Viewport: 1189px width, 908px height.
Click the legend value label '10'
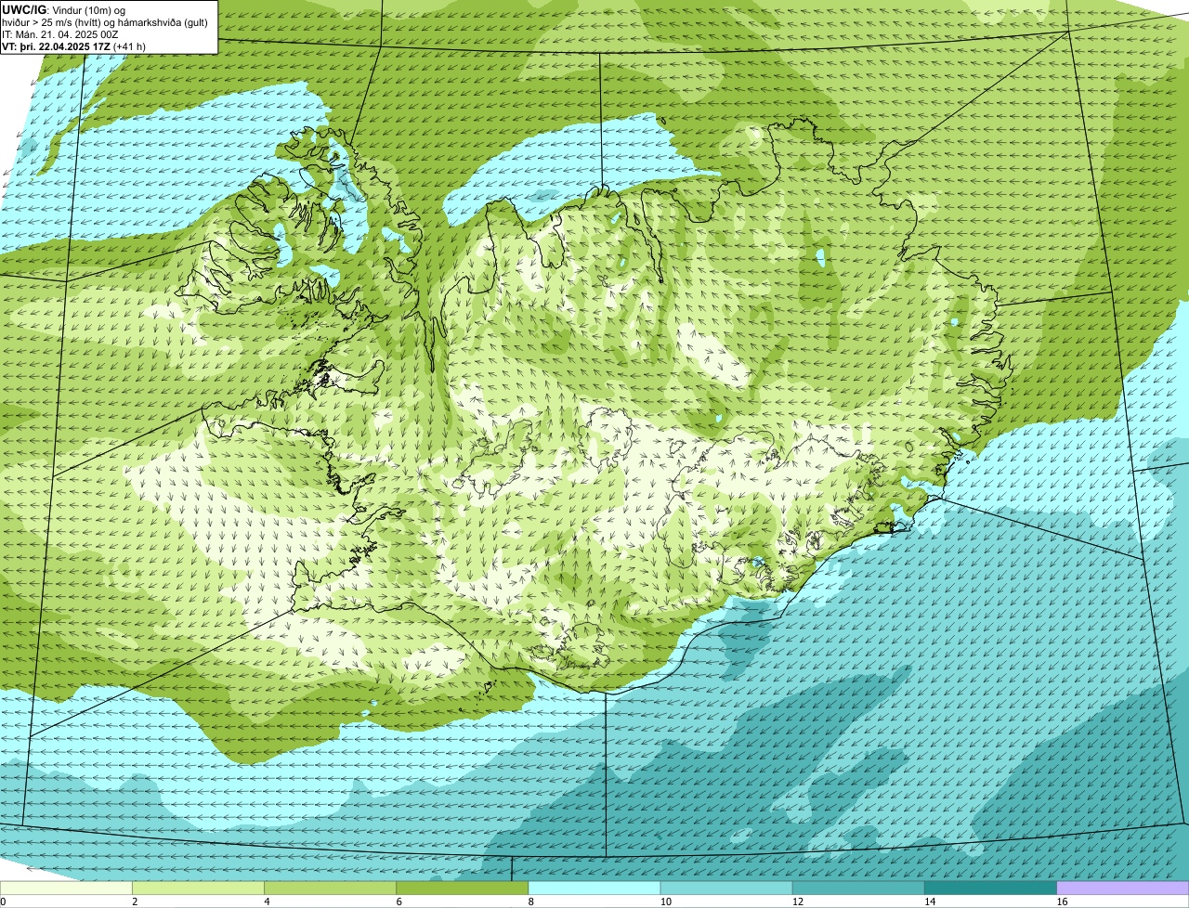[x=665, y=902]
